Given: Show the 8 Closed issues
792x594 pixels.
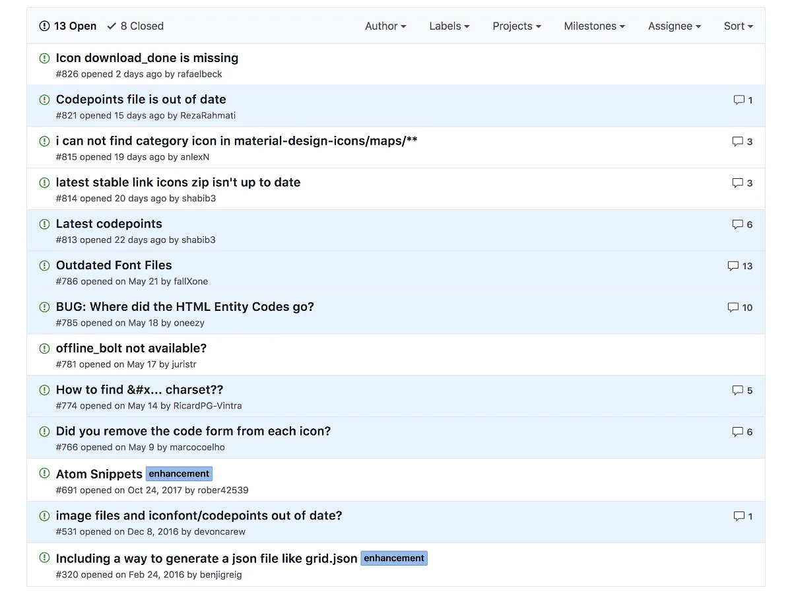Looking at the screenshot, I should click(x=135, y=26).
